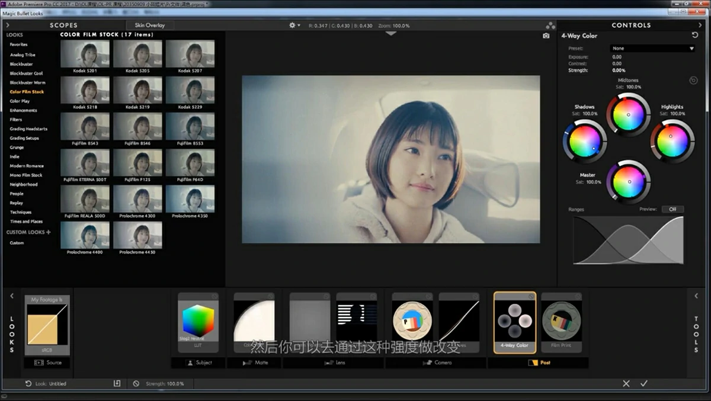Toggle the Film Print power button

(x=578, y=296)
